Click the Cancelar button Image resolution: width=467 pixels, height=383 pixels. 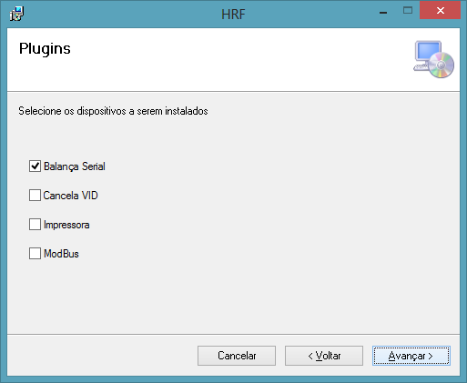click(x=237, y=356)
